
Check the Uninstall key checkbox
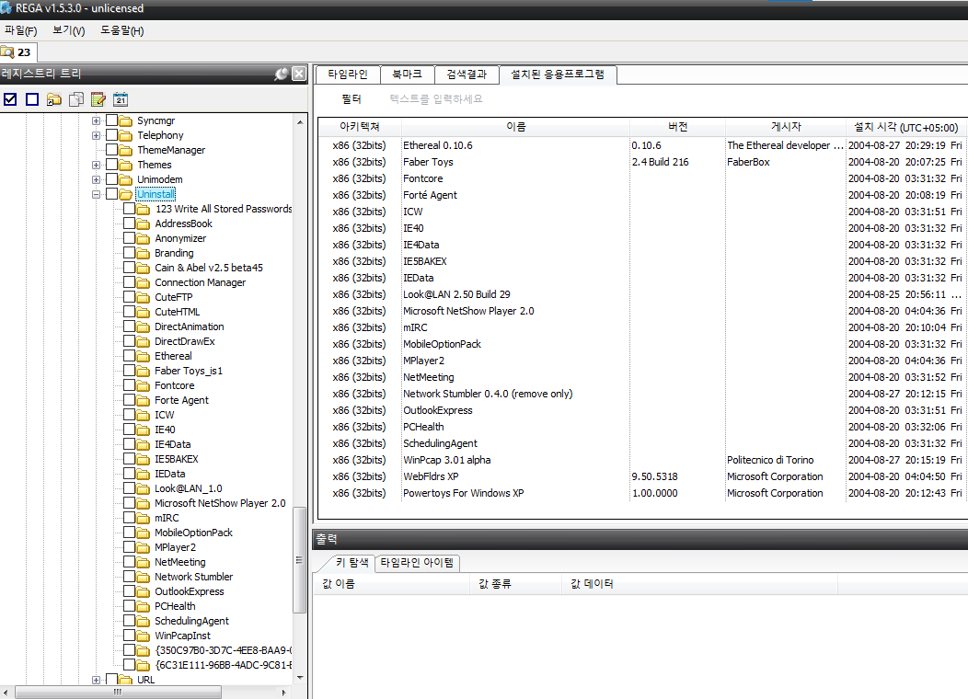(x=111, y=194)
